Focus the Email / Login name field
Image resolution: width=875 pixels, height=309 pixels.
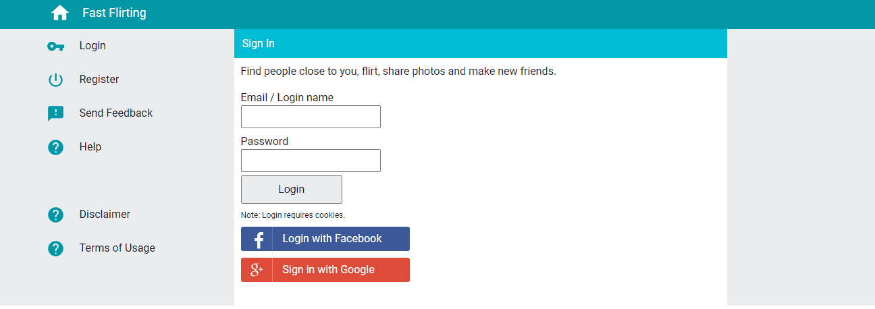point(311,117)
